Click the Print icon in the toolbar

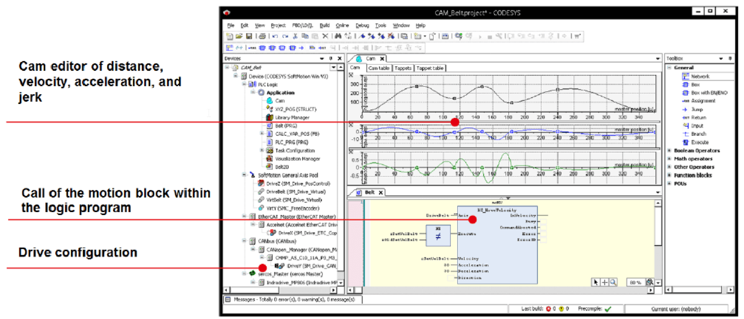click(262, 36)
